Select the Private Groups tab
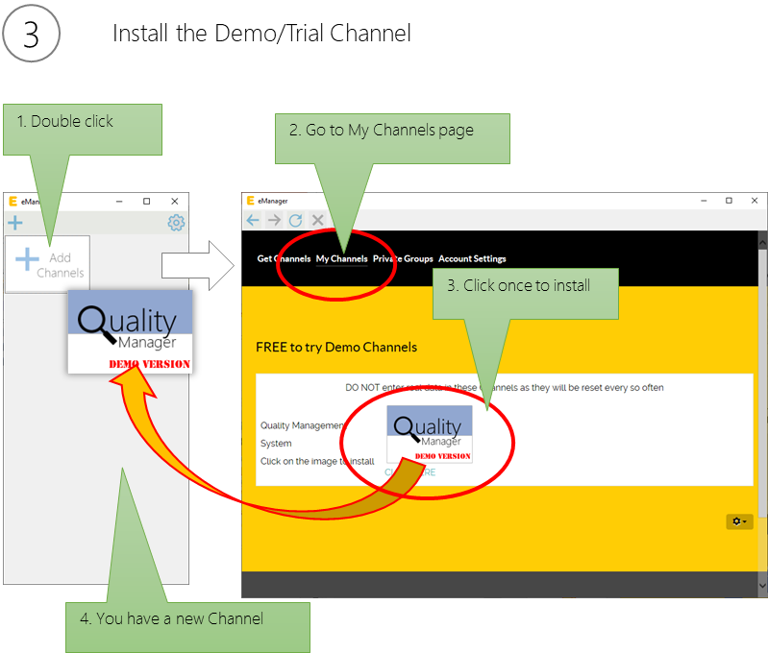The image size is (768, 653). (x=403, y=259)
